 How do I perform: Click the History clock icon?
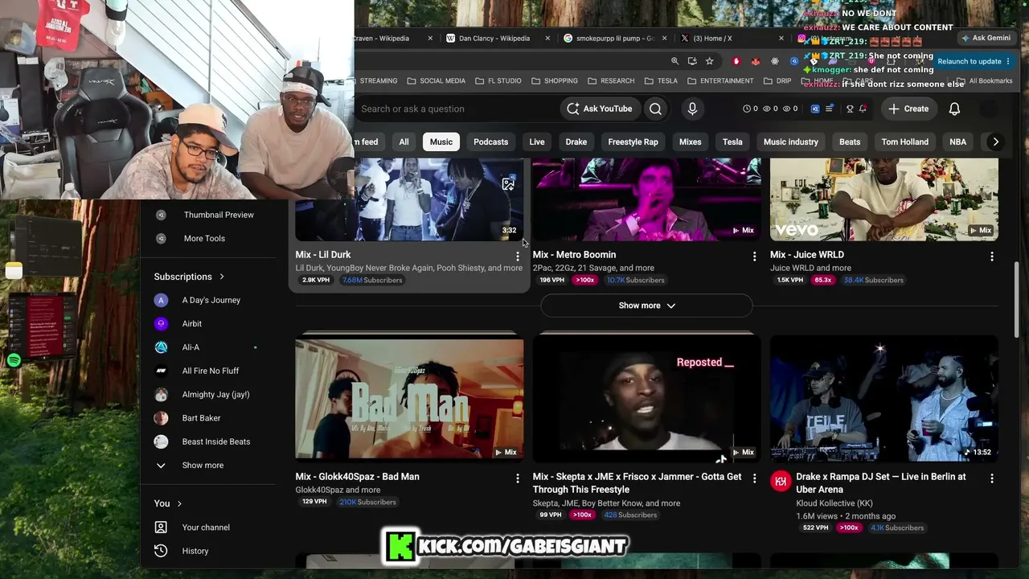click(x=161, y=551)
